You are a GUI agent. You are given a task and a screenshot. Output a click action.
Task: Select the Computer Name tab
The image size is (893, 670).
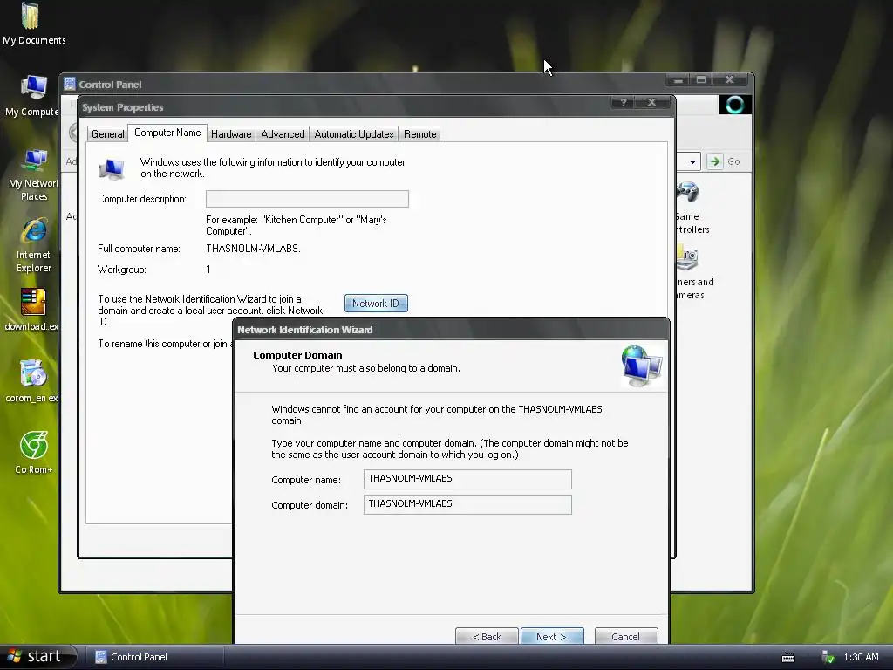click(167, 133)
